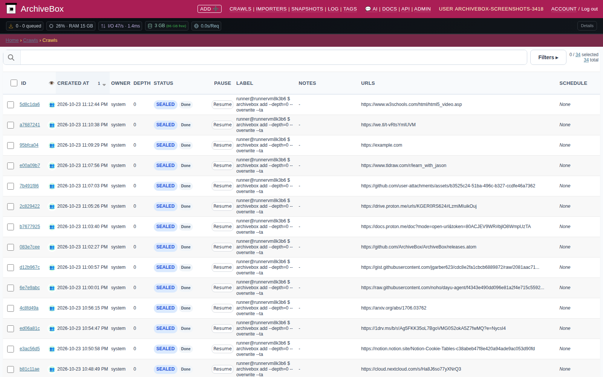Click owner icon in row 95bfca04
The height and width of the screenshot is (377, 603).
point(52,146)
